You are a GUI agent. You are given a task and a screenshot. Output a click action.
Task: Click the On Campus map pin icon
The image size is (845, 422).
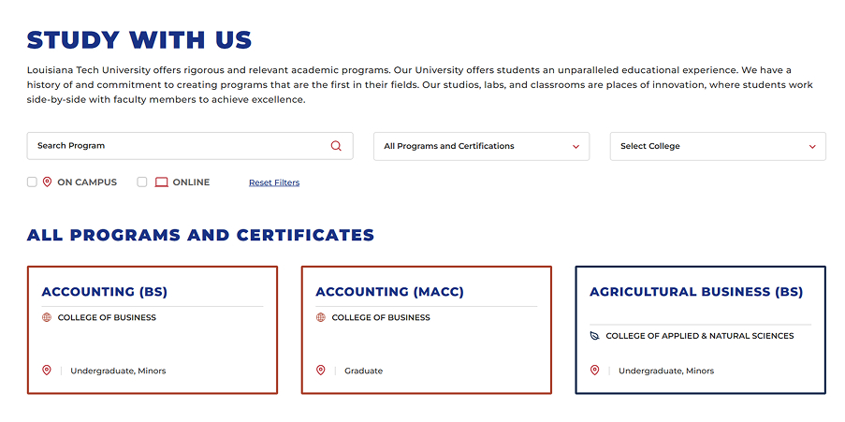pyautogui.click(x=47, y=182)
